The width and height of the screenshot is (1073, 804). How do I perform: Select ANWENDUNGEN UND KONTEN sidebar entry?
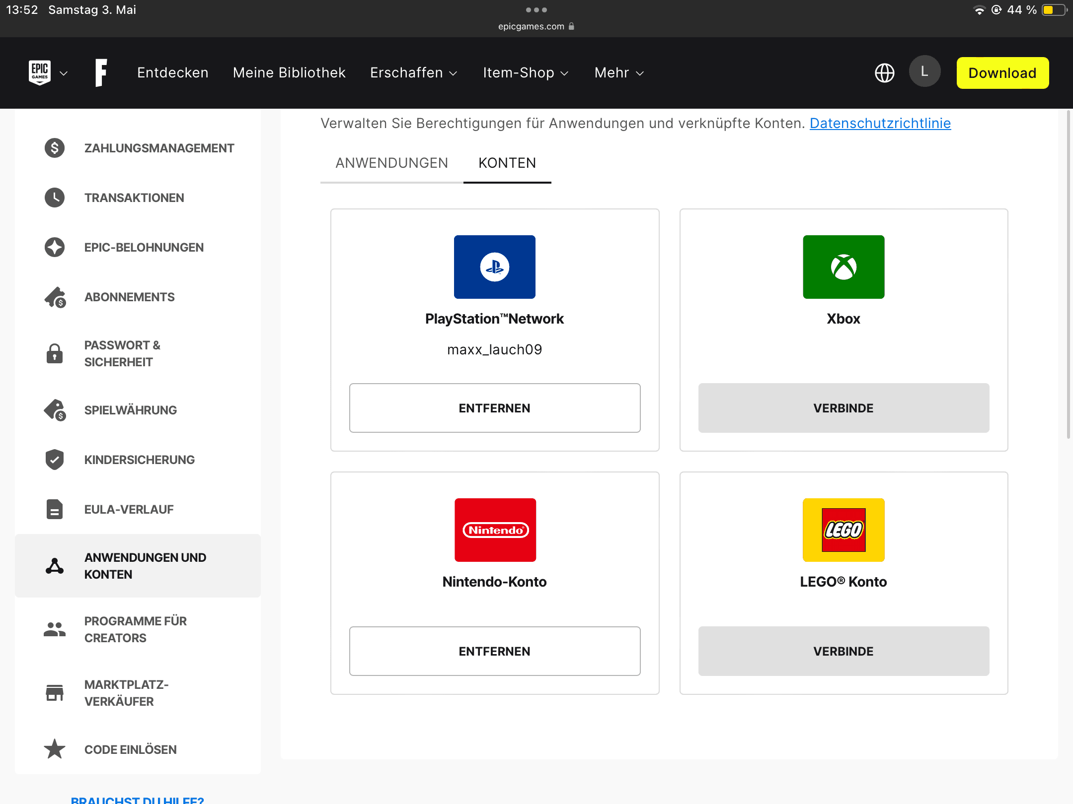pos(138,566)
